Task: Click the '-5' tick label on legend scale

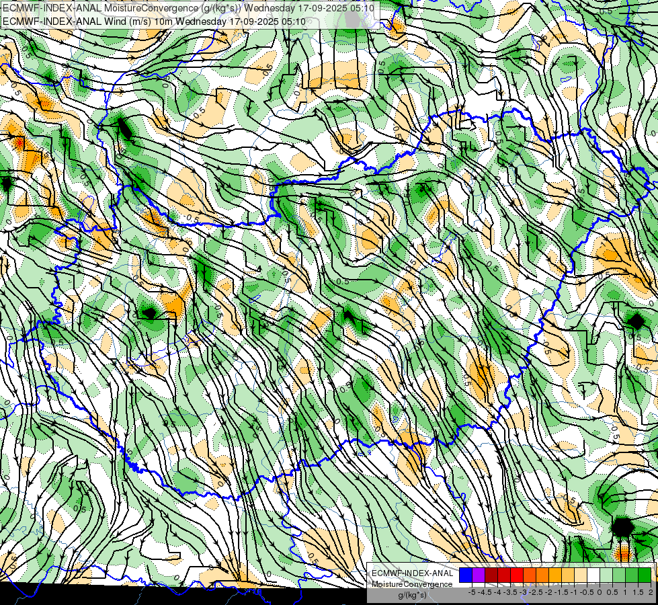Action: pyautogui.click(x=472, y=592)
